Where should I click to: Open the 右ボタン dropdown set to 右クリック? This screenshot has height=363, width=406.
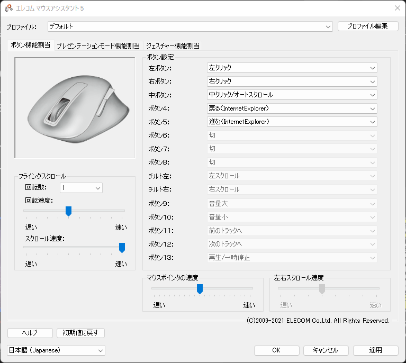[292, 81]
